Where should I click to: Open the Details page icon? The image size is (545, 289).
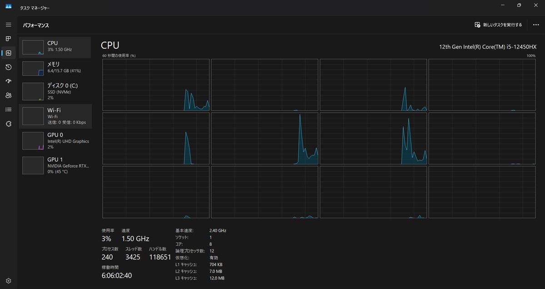tap(8, 109)
